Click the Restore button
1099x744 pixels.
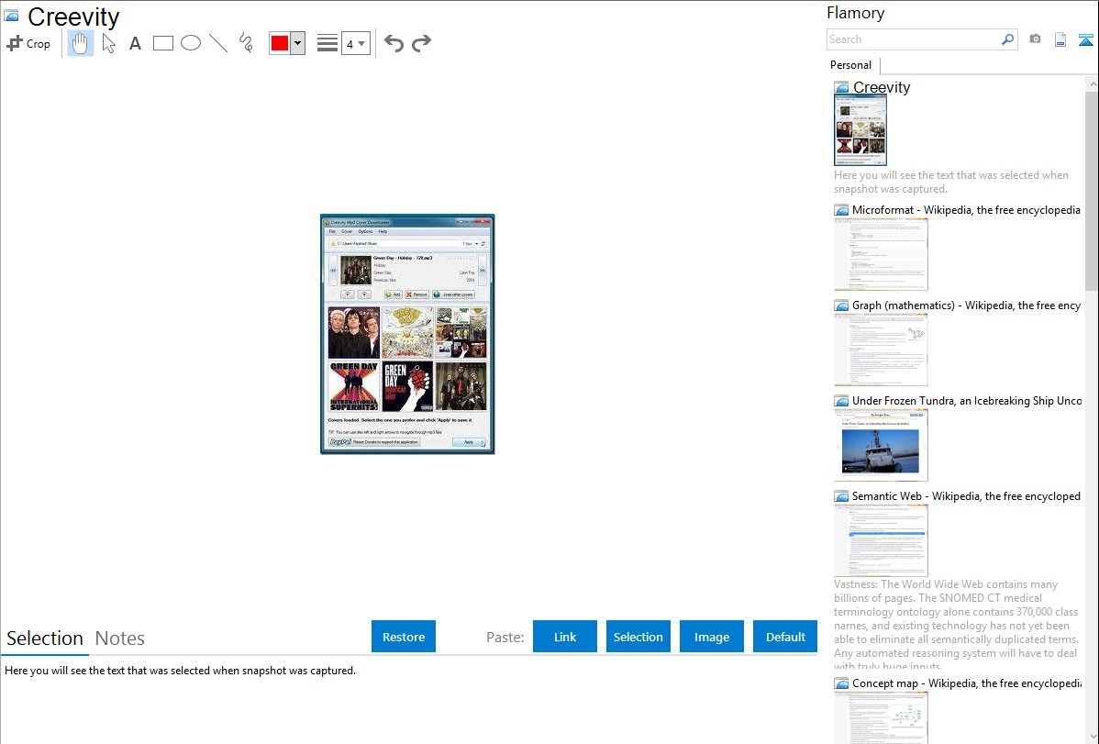(x=404, y=637)
